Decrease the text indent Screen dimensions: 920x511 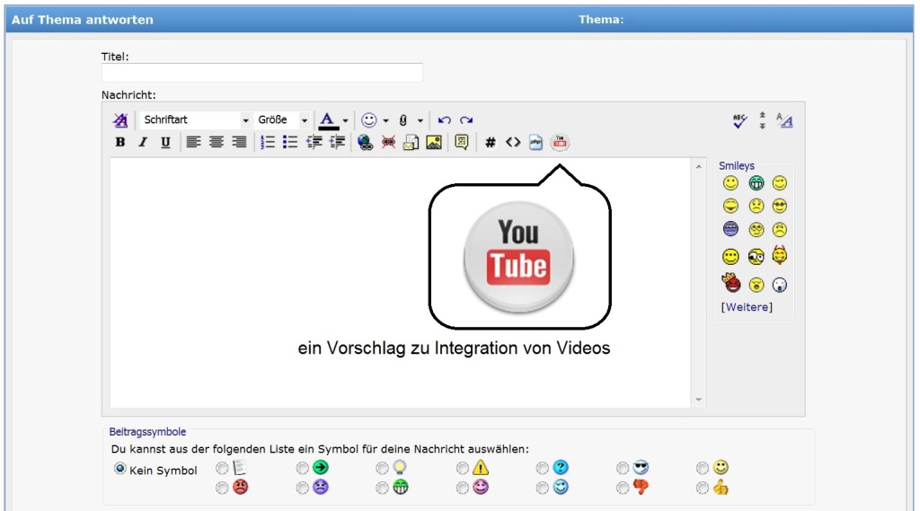point(314,142)
